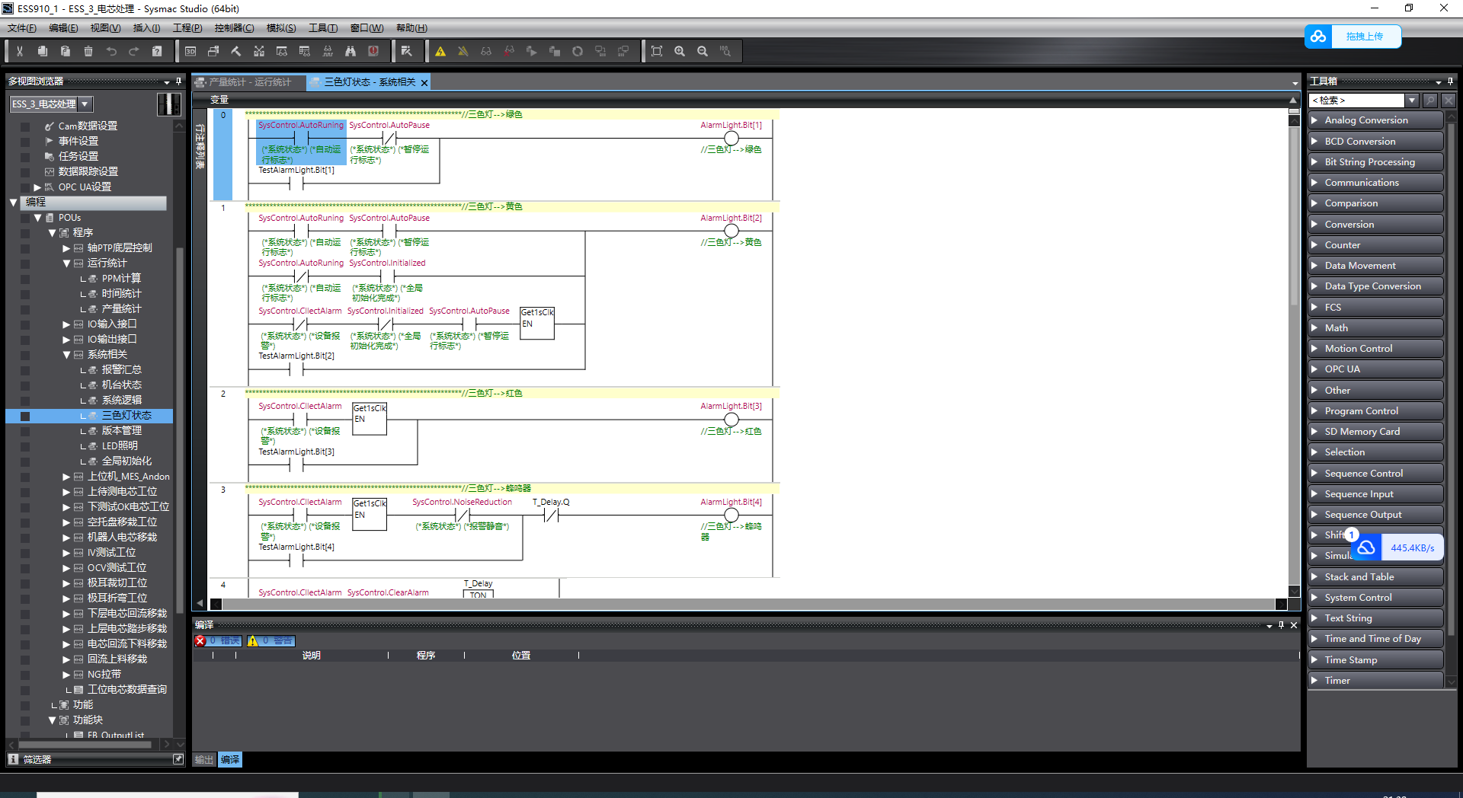Toggle the view layout switch beside ESS_3
Viewport: 1463px width, 798px height.
click(x=169, y=104)
